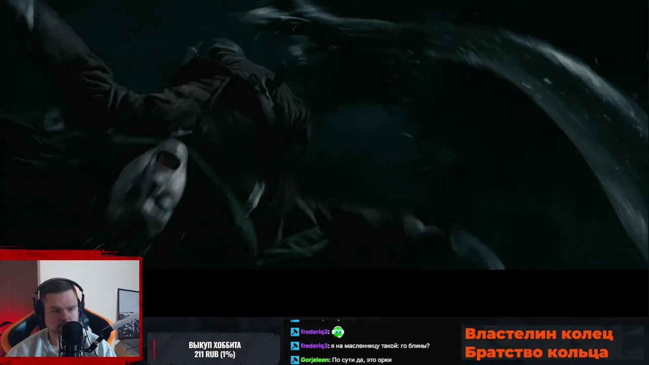This screenshot has width=649, height=365.
Task: Open frederiq3 username on the emote message
Action: coord(314,332)
